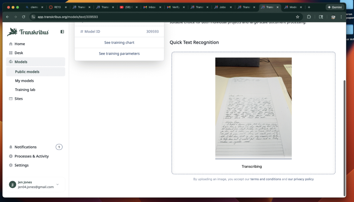Screen dimensions: 354x202
Task: Bookmark this page with the star icon
Action: (297, 17)
